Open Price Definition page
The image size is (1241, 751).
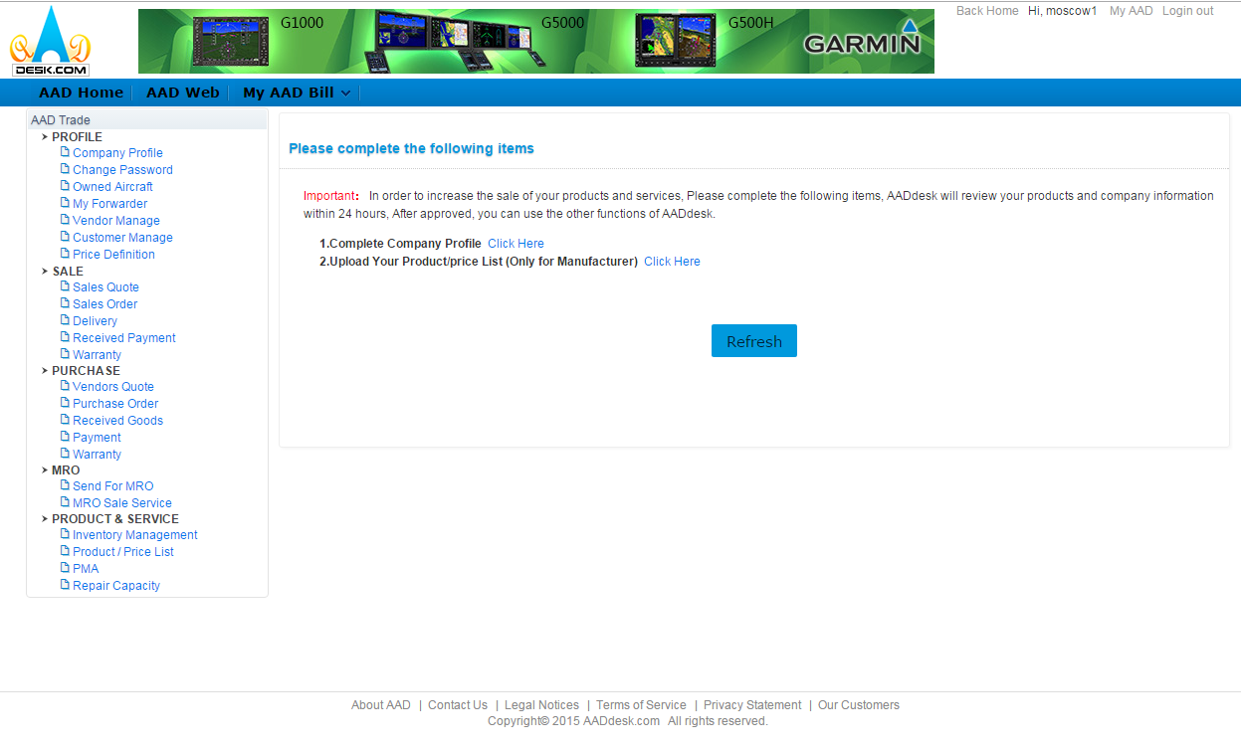(x=113, y=255)
